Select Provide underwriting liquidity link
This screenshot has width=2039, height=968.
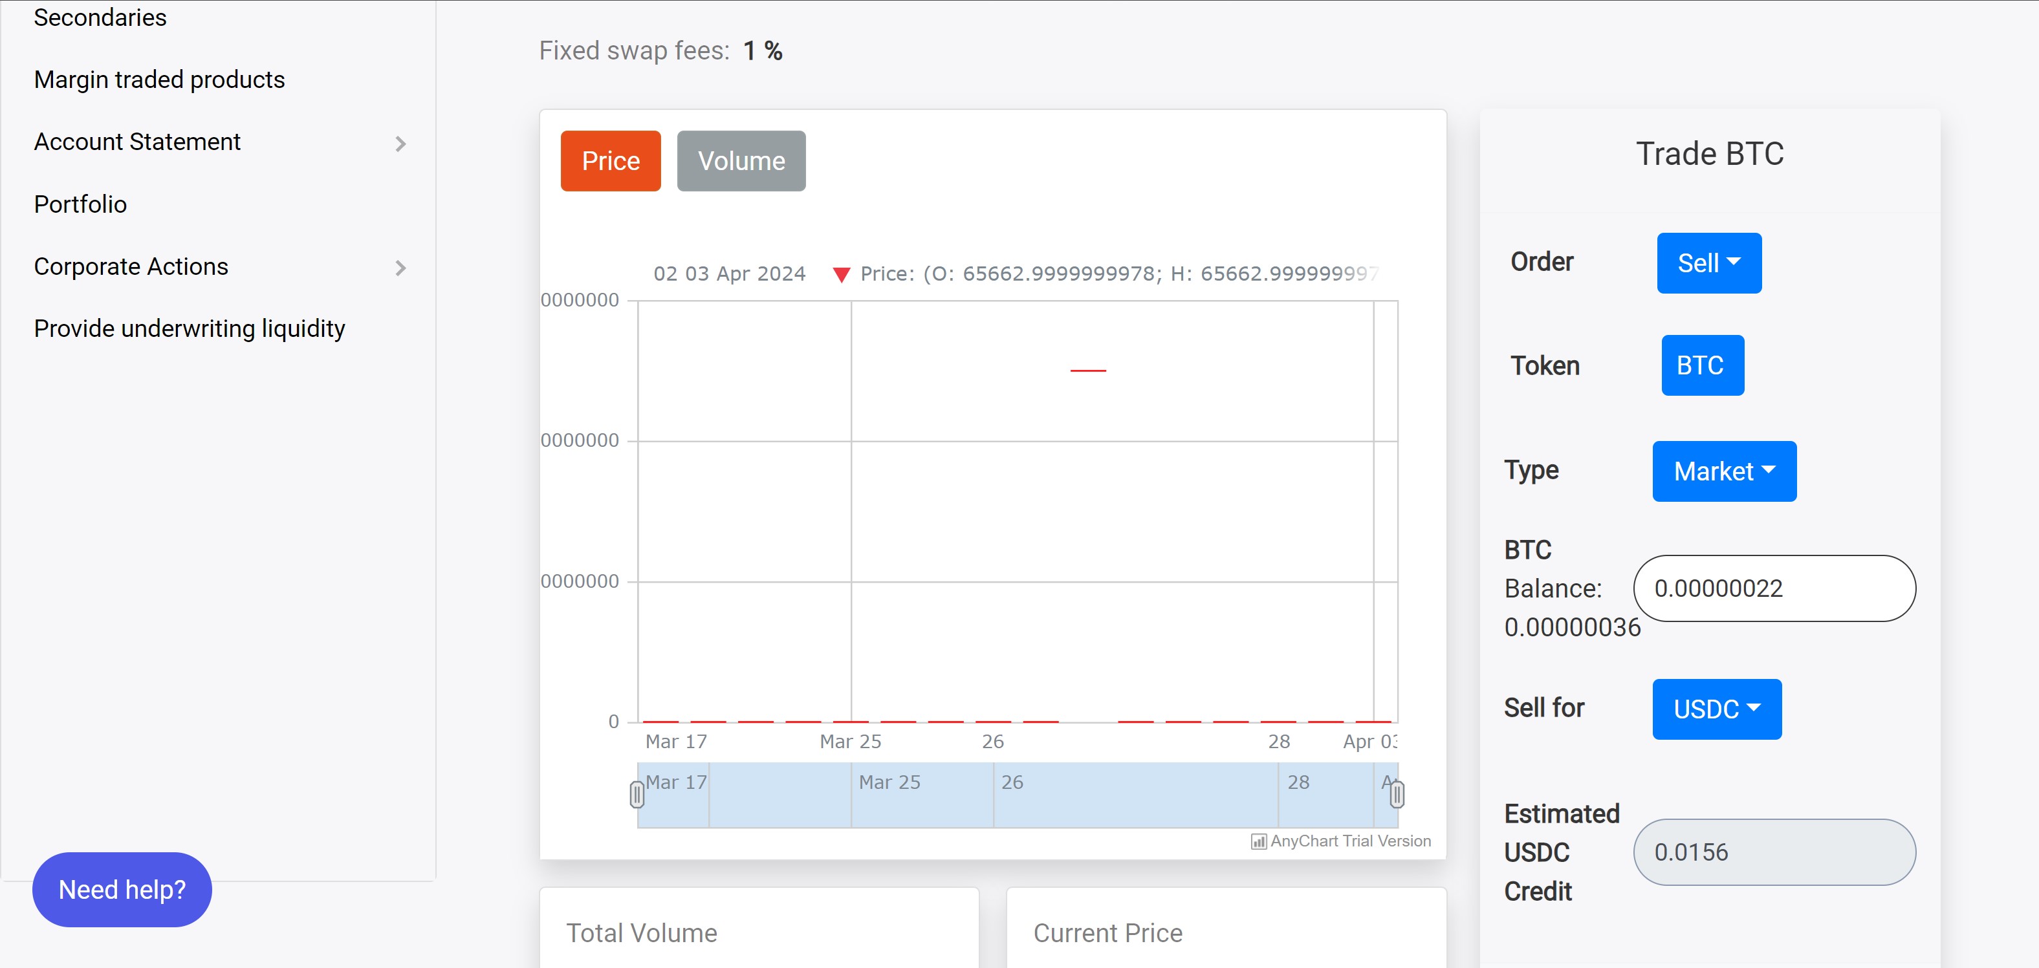(x=189, y=328)
